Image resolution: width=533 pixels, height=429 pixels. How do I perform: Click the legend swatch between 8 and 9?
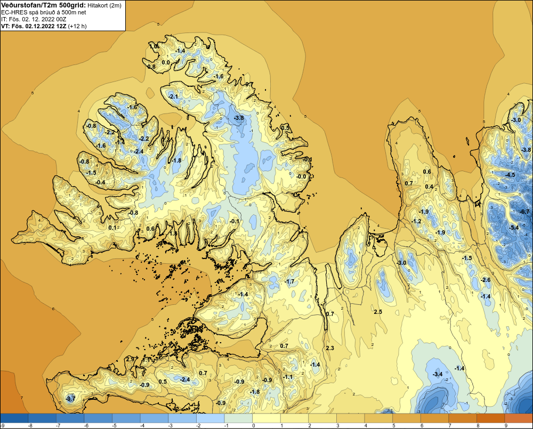click(x=490, y=418)
